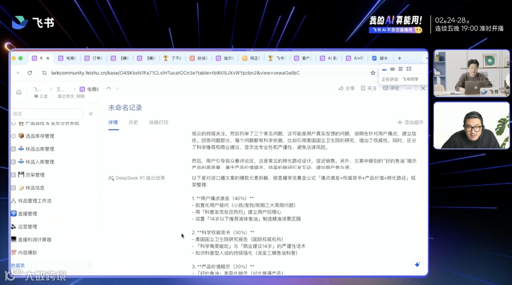Switch to the 用正 browser tab
The width and height of the screenshot is (512, 285).
pyautogui.click(x=251, y=58)
